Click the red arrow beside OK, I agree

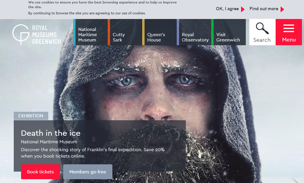tap(243, 9)
